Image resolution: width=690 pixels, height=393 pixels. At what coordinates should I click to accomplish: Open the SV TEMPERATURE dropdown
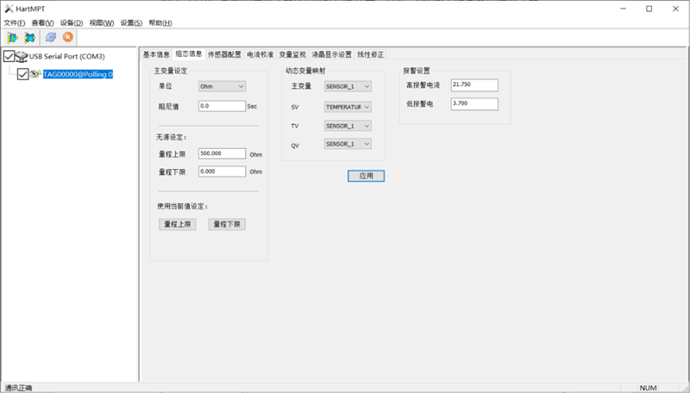(348, 107)
